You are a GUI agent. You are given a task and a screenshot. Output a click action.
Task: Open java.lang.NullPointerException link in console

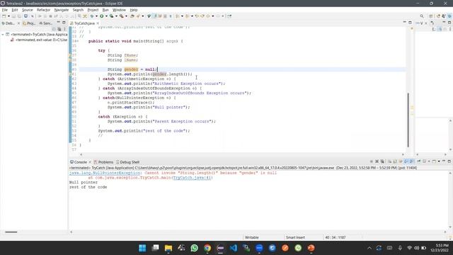click(x=105, y=173)
